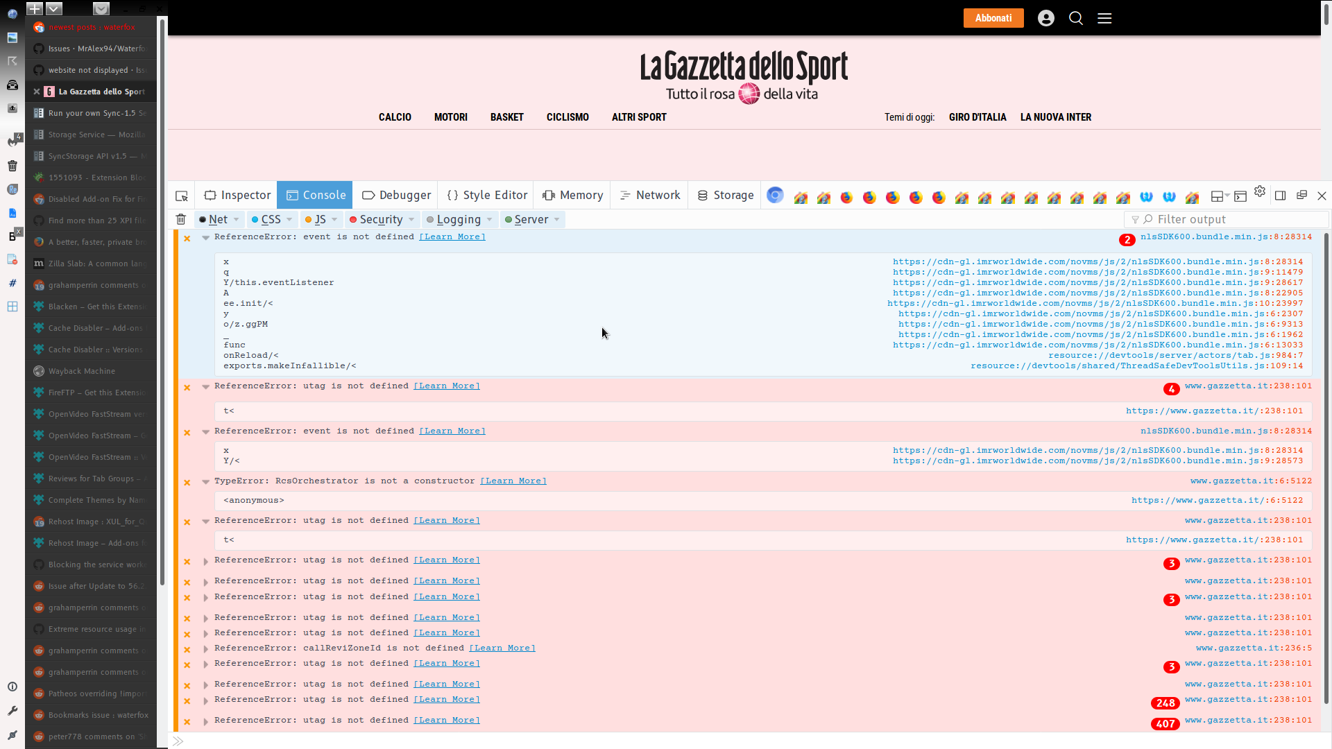Undock DevTools into a separate window
The image size is (1332, 749).
coord(1301,195)
